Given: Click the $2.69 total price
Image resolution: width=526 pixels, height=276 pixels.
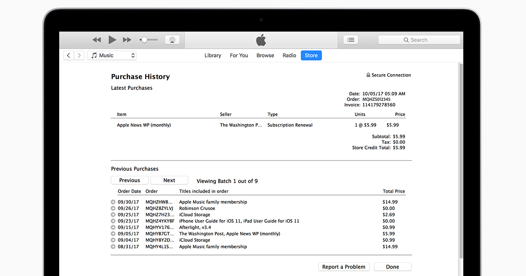Looking at the screenshot, I should tap(389, 215).
